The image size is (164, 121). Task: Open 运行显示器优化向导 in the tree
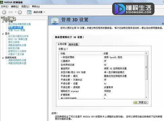[x=18, y=36]
